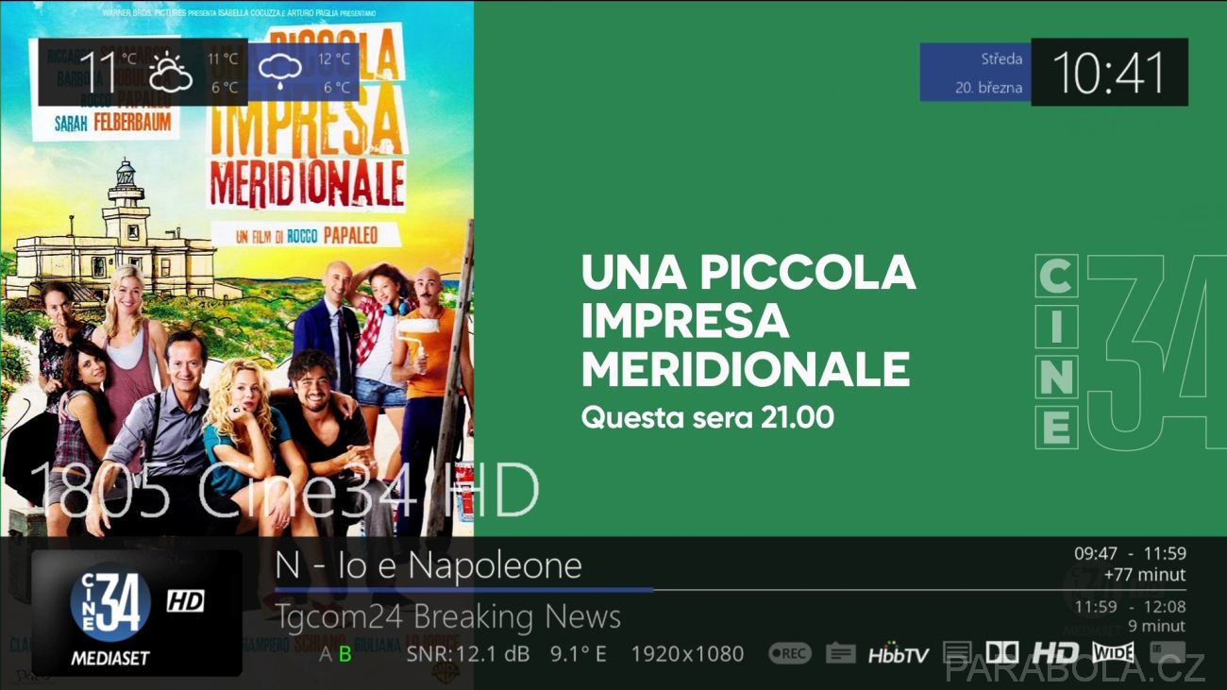This screenshot has height=690, width=1227.
Task: Click the programme progress bar
Action: click(x=731, y=590)
